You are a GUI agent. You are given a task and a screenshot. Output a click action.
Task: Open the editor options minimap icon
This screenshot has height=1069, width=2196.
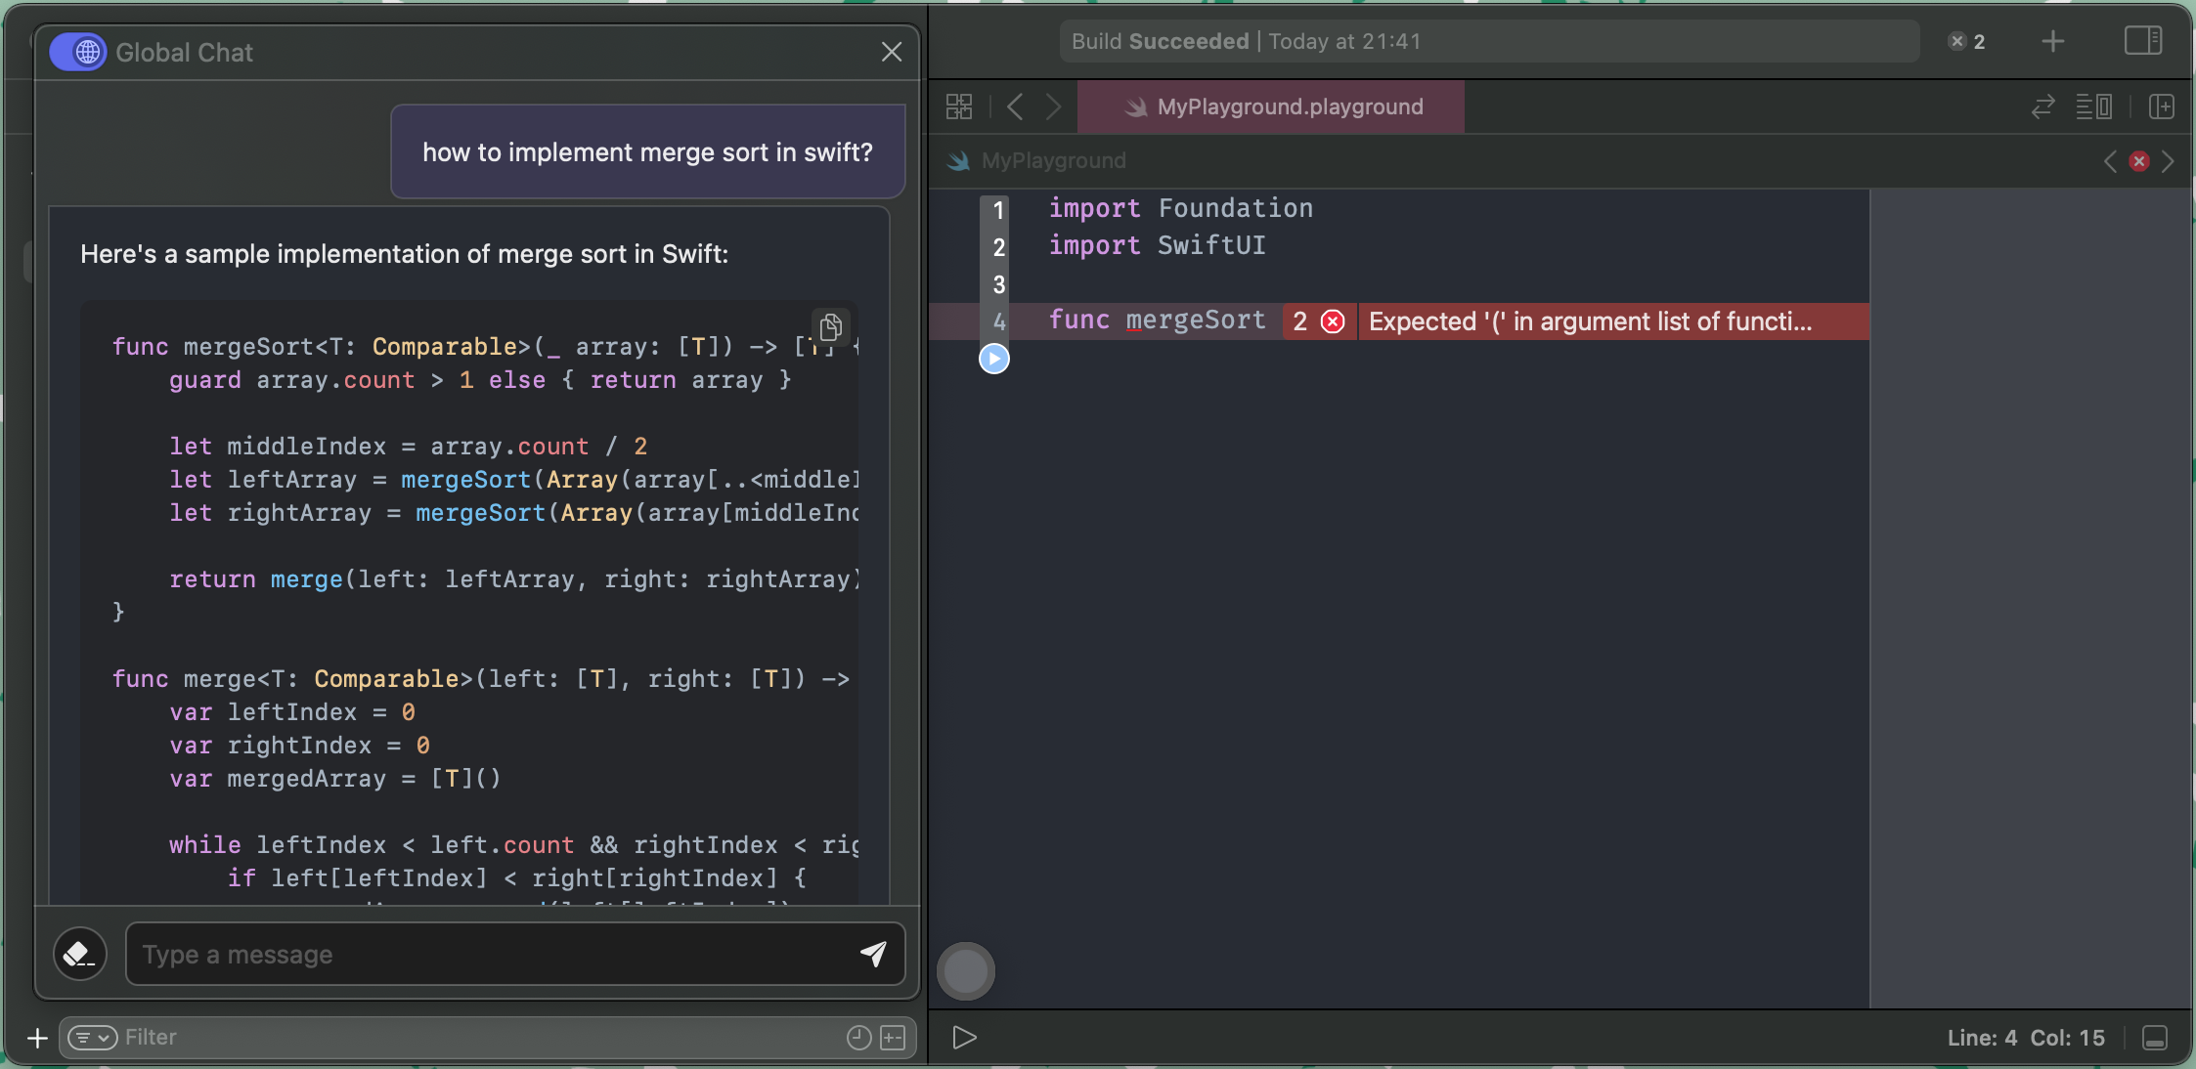(2093, 107)
